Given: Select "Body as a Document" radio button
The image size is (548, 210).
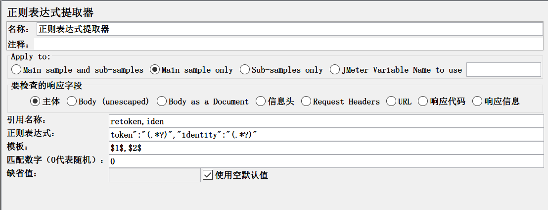Looking at the screenshot, I should point(161,102).
